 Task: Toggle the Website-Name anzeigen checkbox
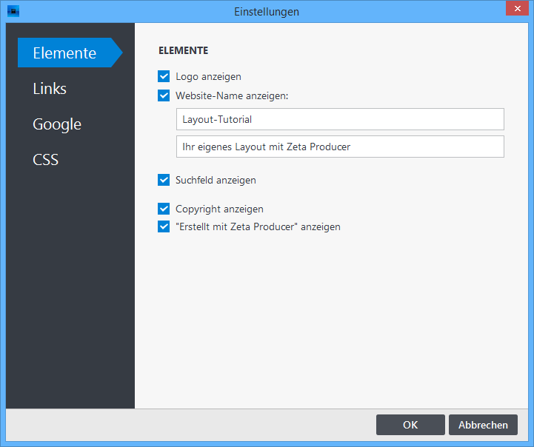pos(164,95)
